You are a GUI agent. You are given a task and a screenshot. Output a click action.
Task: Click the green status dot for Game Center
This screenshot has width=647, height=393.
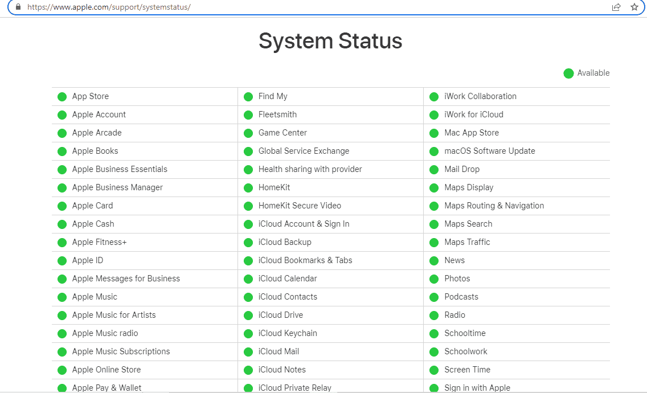pyautogui.click(x=248, y=133)
